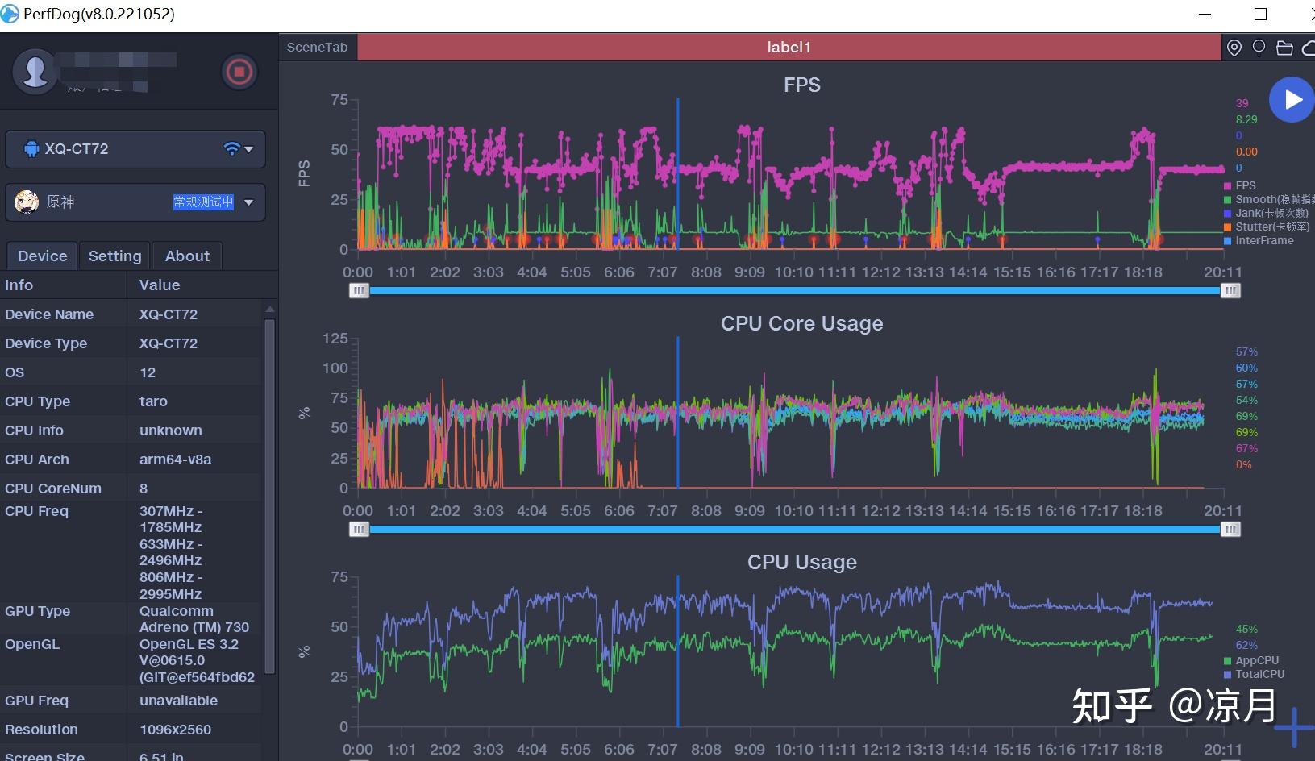The image size is (1315, 761).
Task: Minimize the PerfDog window
Action: point(1205,14)
